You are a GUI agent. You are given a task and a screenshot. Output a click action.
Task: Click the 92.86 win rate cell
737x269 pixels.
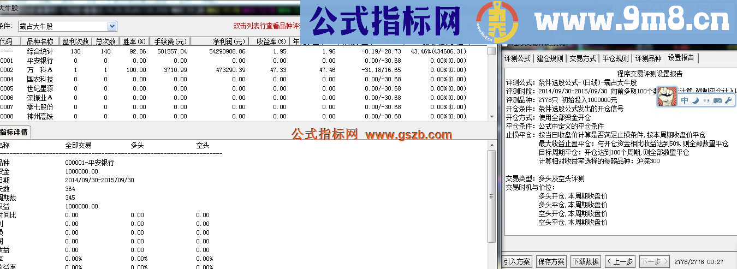(x=138, y=51)
